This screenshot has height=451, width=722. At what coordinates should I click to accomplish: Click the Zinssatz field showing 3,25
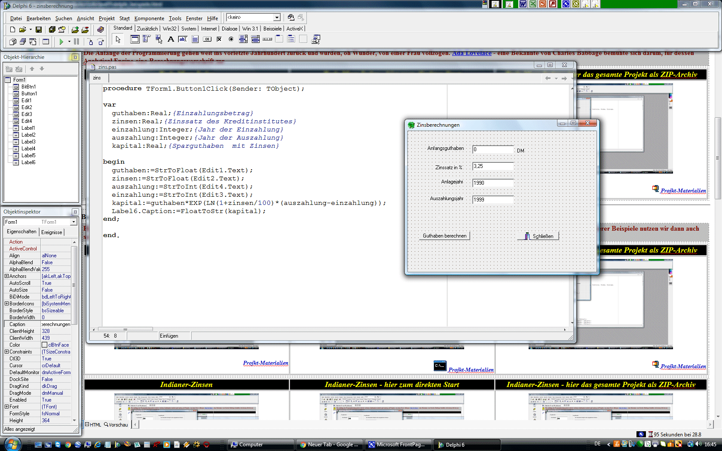(493, 166)
